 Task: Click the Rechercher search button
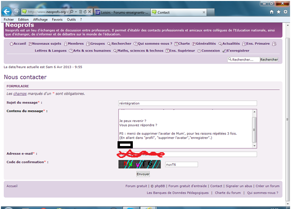pos(269,60)
